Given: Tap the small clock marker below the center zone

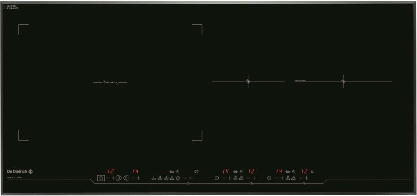Looking at the screenshot, I should pos(251,184).
